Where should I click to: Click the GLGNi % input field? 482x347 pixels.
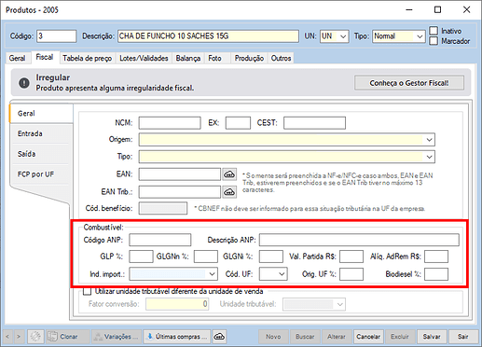[271, 257]
